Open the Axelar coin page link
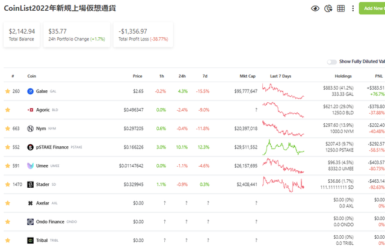Screen dimensions: 385x249 (x=43, y=203)
